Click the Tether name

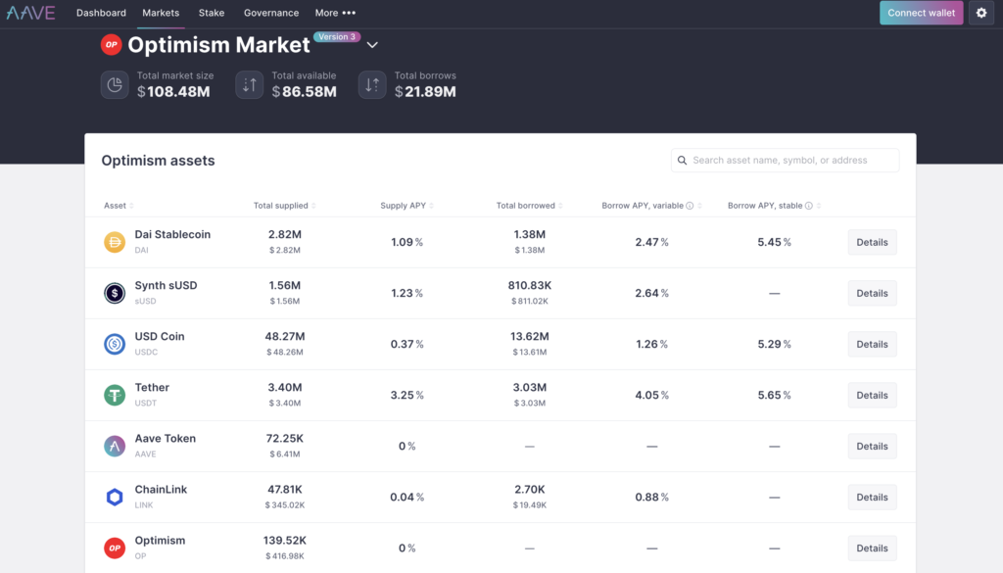[152, 388]
